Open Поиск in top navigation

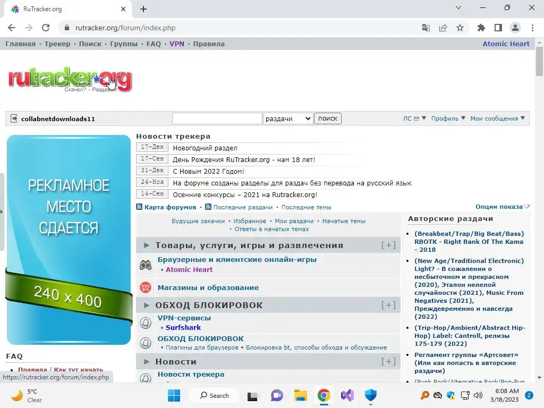(90, 44)
